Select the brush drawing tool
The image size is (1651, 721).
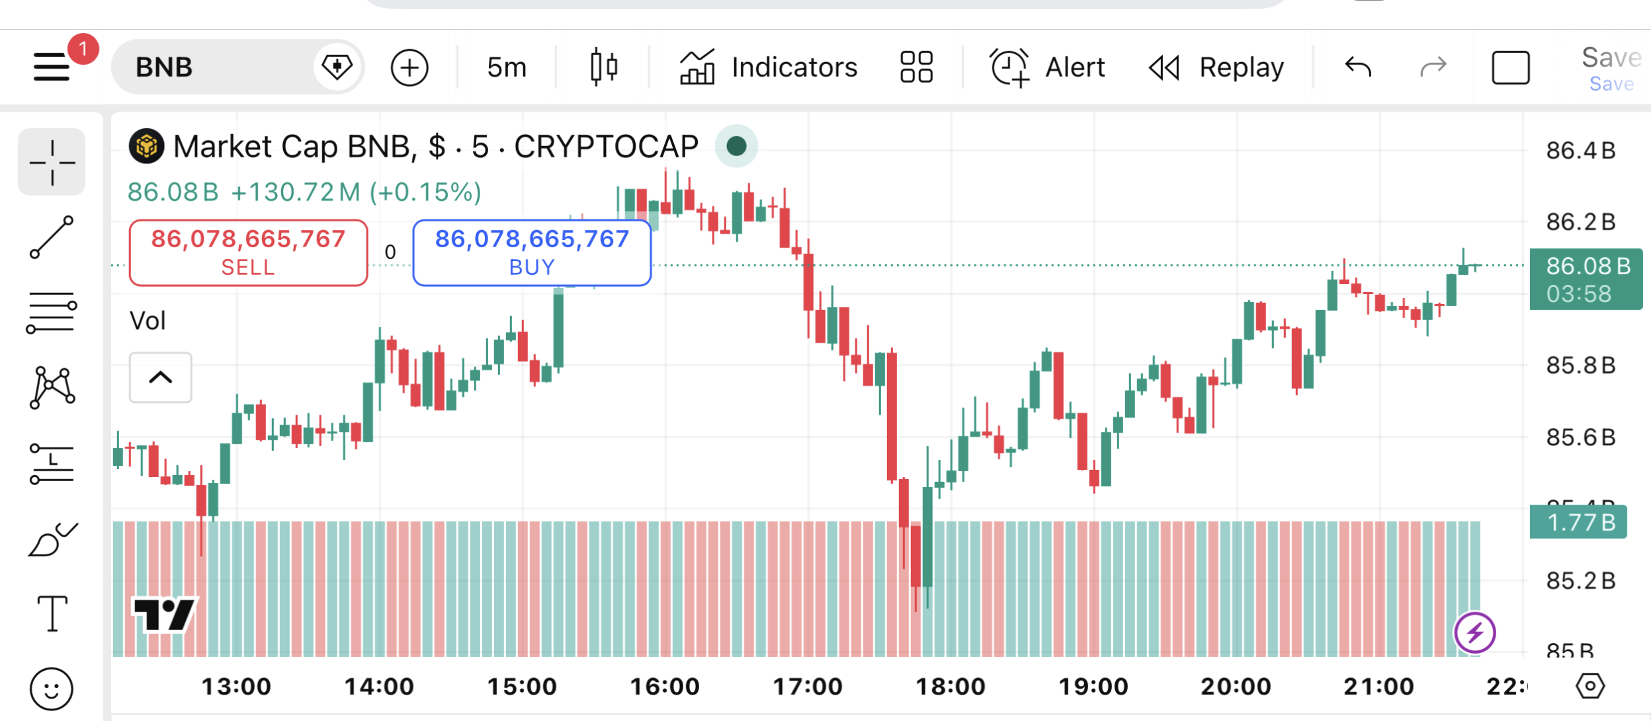[x=52, y=539]
